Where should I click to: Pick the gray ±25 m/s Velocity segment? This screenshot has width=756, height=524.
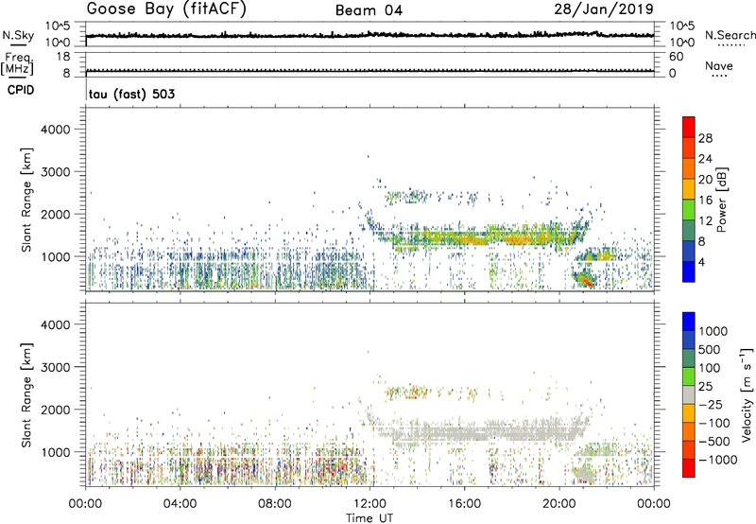click(689, 394)
